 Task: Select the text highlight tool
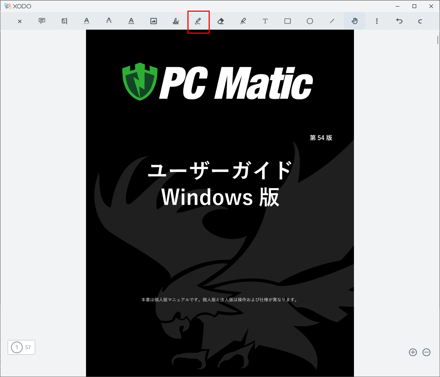[x=64, y=21]
